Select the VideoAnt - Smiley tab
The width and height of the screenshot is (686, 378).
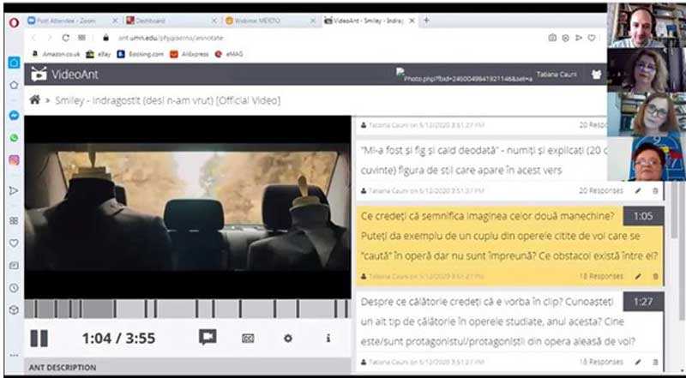click(370, 21)
